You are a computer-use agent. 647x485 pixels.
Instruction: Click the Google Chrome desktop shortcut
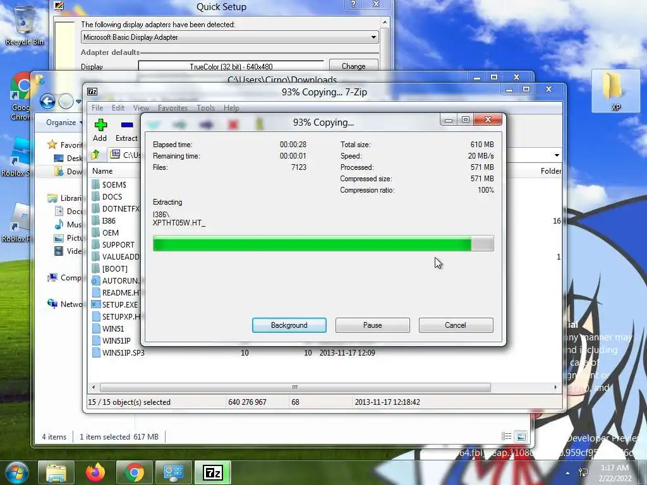pos(21,97)
